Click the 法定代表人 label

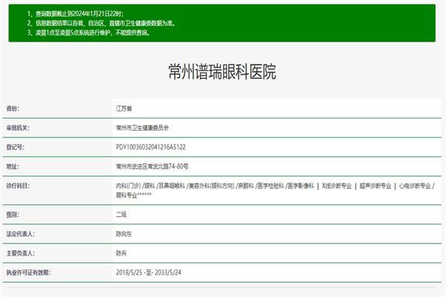pos(21,234)
